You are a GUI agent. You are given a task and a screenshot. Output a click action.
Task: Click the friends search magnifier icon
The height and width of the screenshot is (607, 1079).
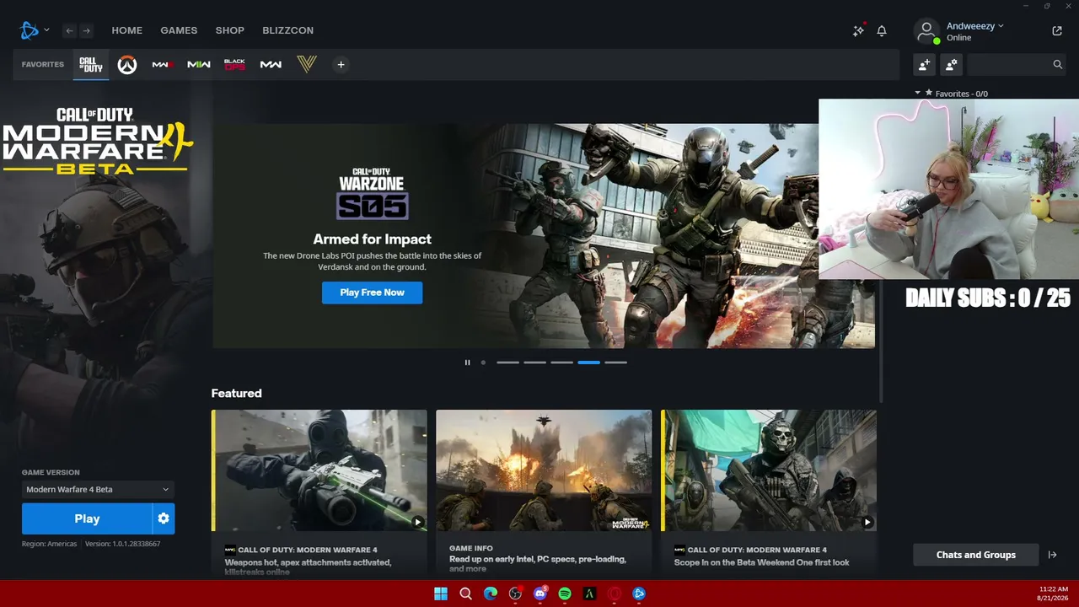tap(1057, 64)
